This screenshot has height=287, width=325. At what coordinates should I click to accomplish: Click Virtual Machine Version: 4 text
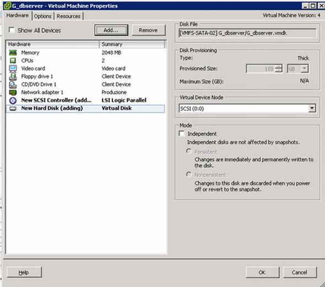point(291,15)
